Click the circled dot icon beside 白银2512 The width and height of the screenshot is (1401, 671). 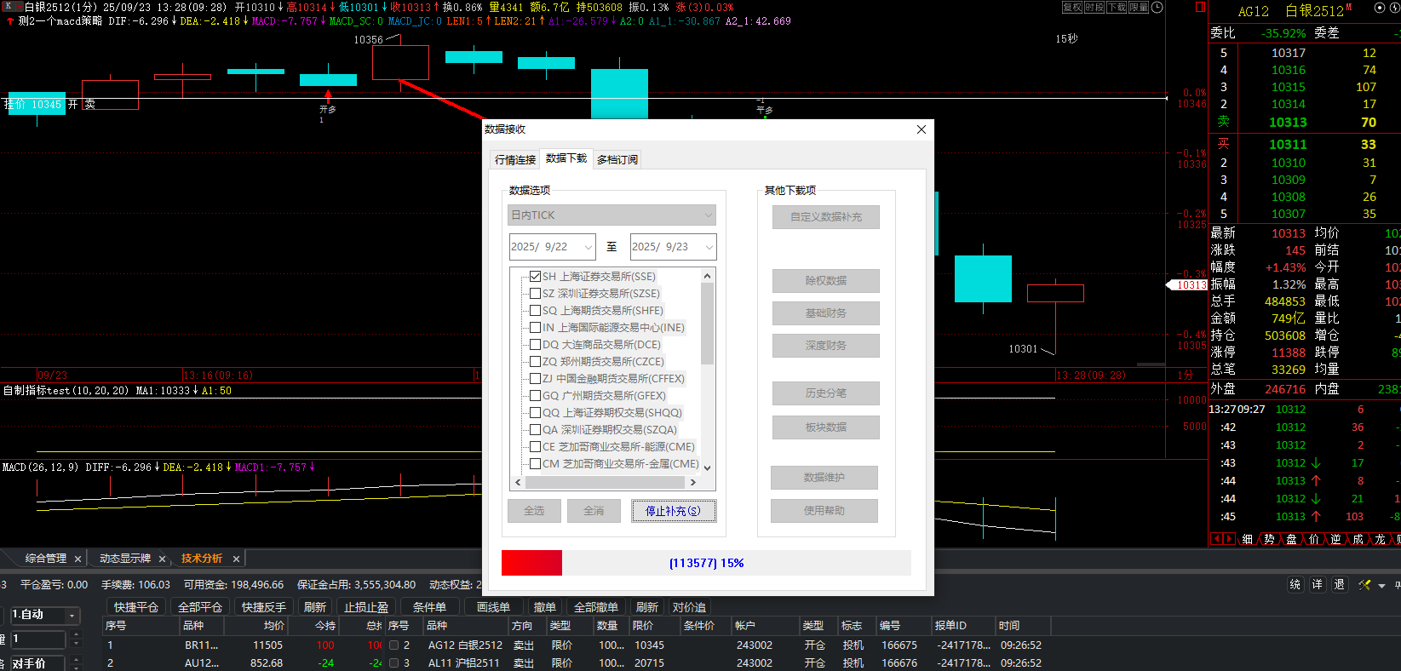pyautogui.click(x=1380, y=8)
